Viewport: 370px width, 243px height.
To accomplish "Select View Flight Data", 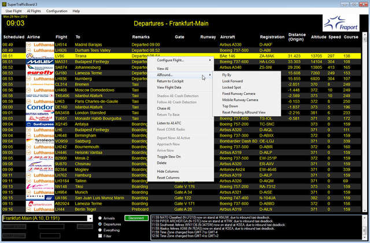I will click(x=180, y=87).
